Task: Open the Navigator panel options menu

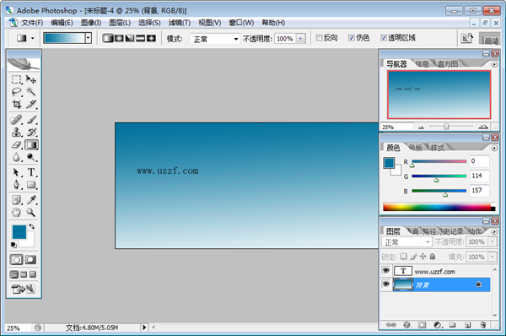Action: coord(494,64)
